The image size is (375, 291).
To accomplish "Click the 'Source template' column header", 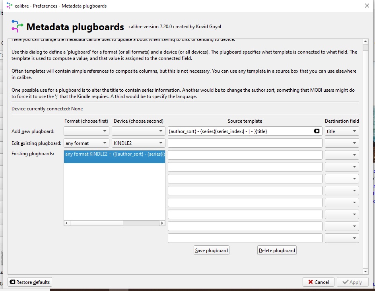I will 245,121.
